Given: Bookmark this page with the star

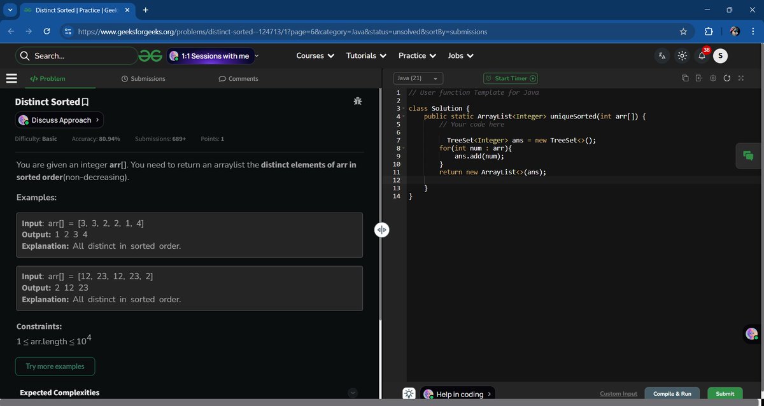Looking at the screenshot, I should coord(683,31).
